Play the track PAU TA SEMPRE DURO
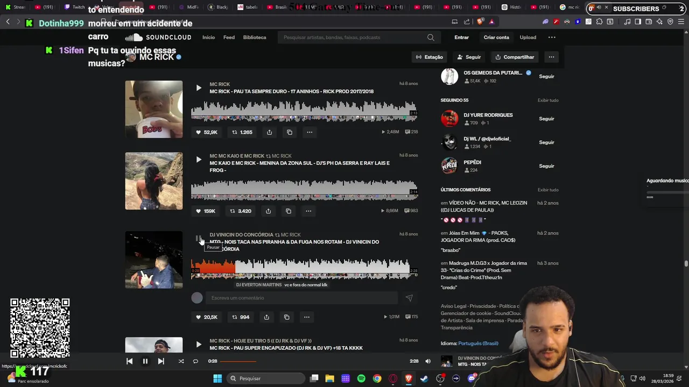Viewport: 689px width, 387px height. (199, 88)
